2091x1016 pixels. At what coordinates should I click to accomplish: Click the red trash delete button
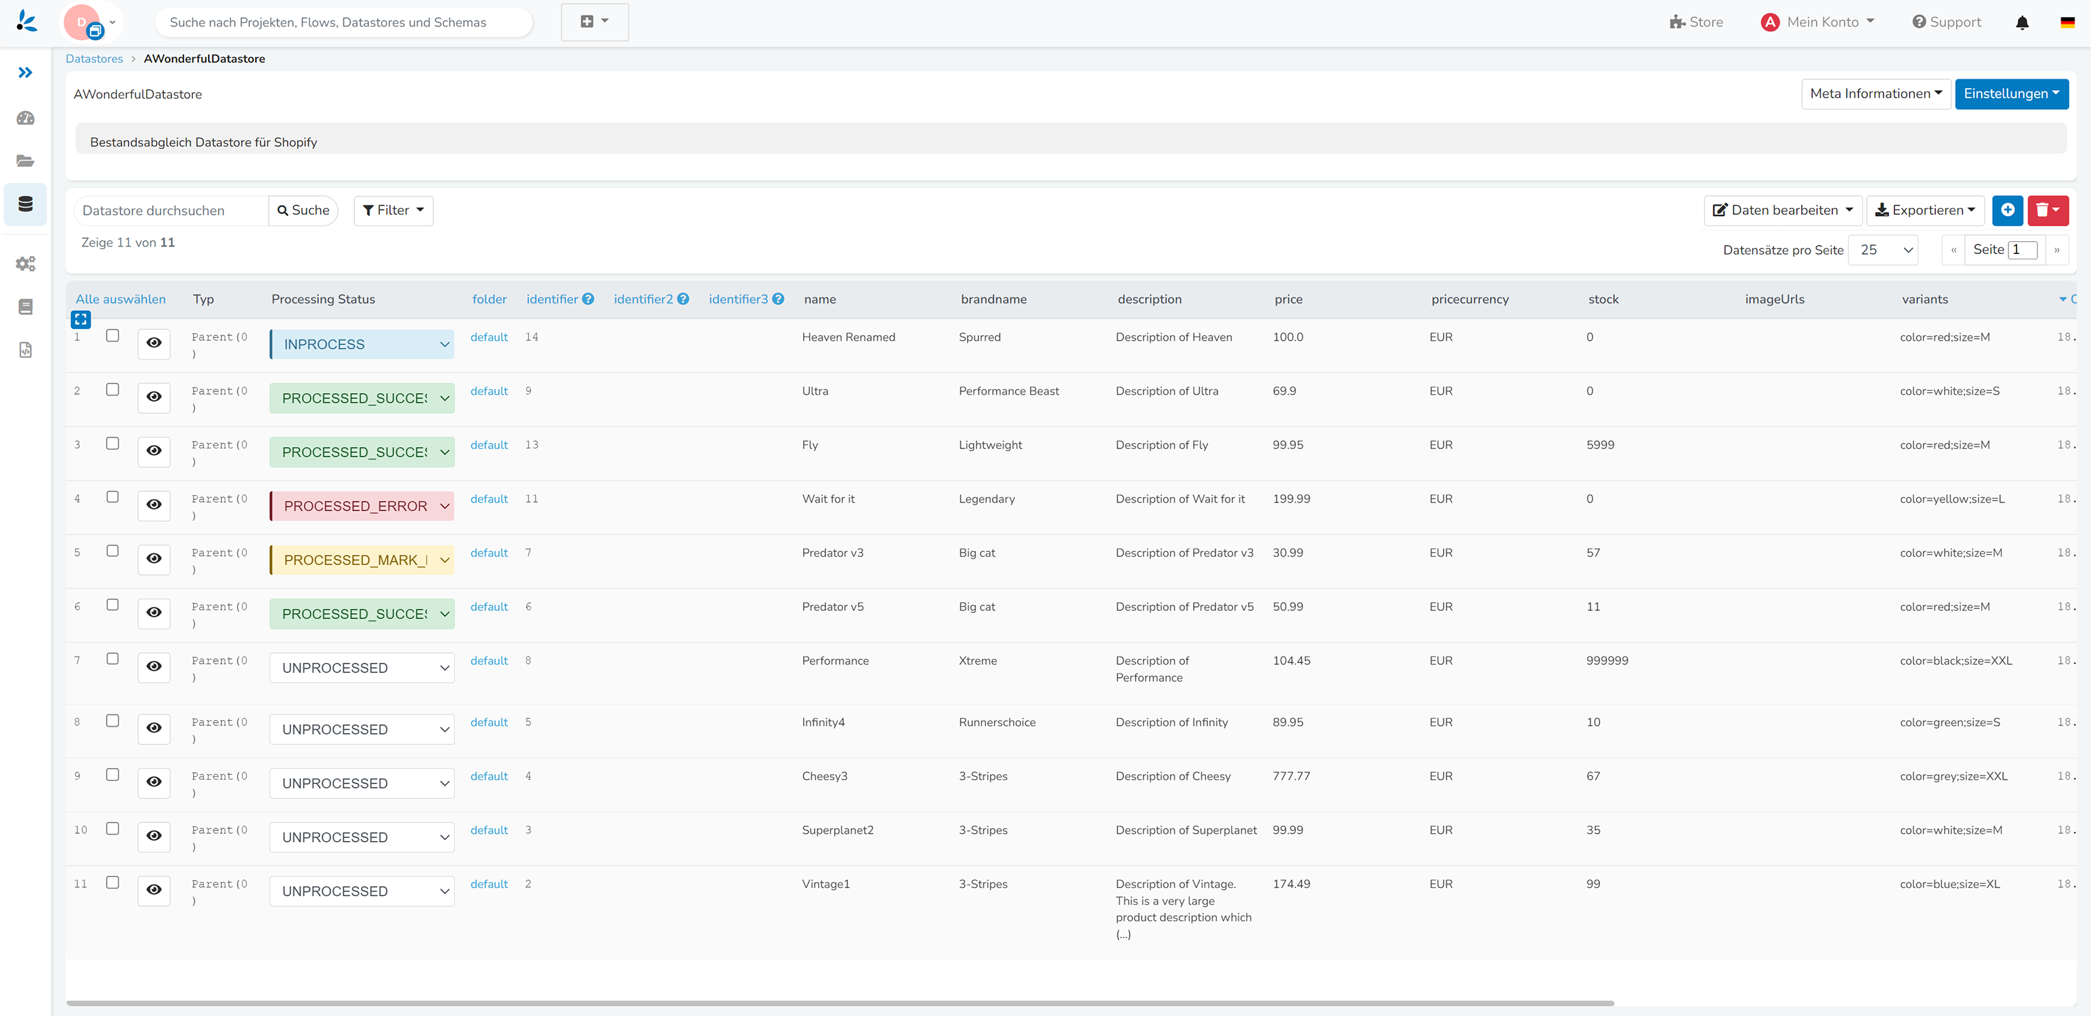pos(2046,211)
